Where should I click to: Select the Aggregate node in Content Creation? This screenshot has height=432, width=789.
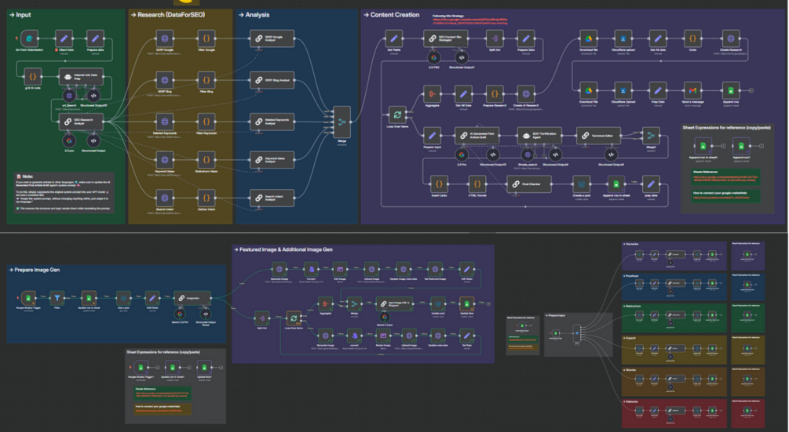(x=432, y=94)
